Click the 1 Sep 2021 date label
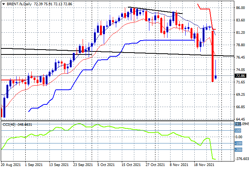This screenshot has width=249, height=169. coord(34,165)
